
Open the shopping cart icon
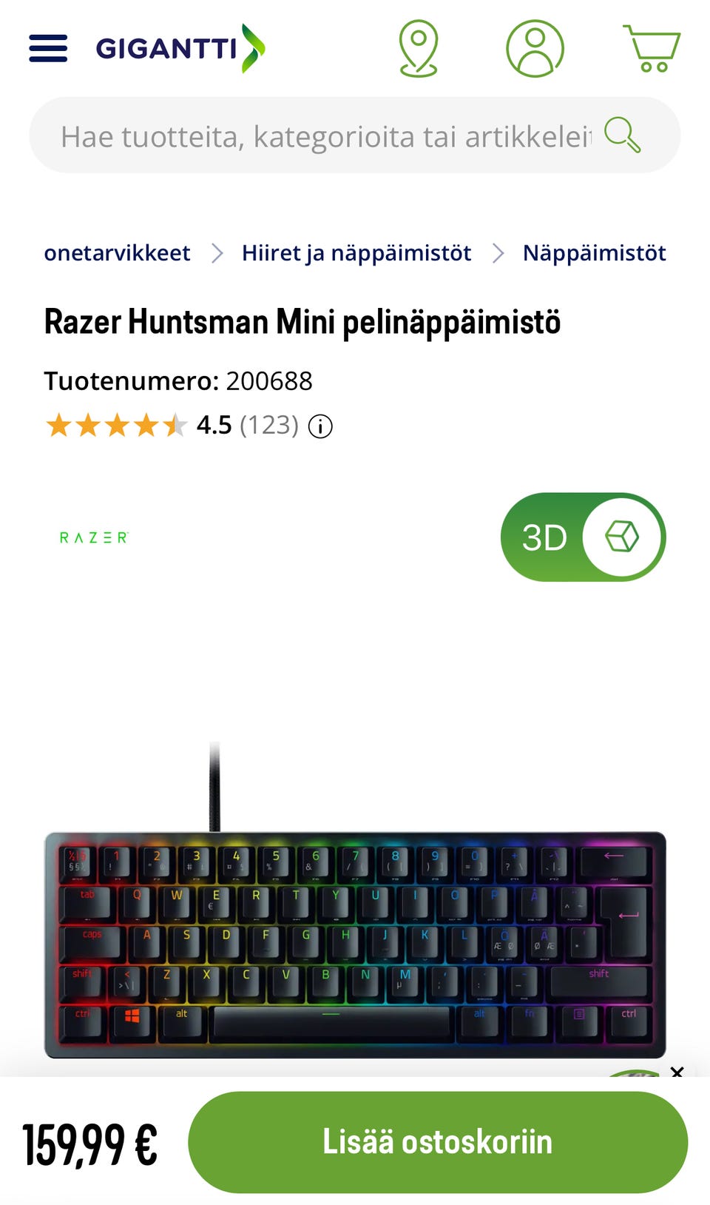click(x=652, y=49)
